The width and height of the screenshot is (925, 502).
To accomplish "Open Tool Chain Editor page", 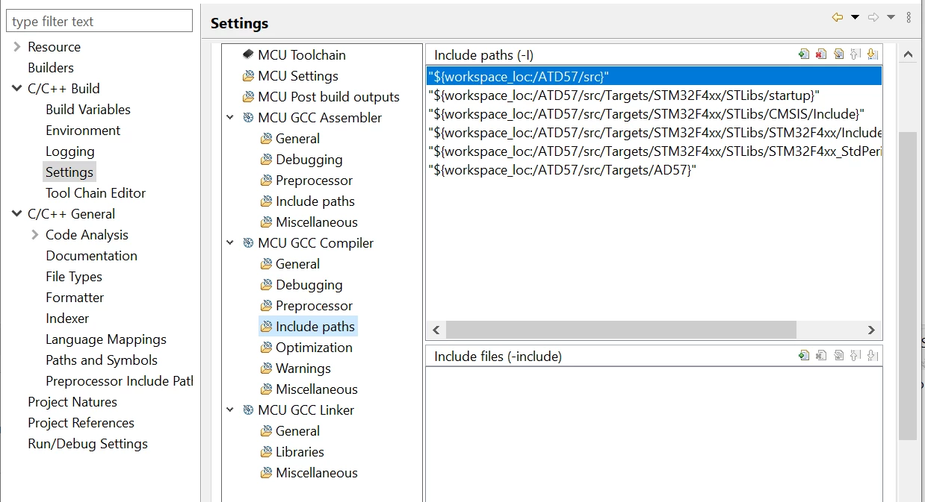I will tap(96, 192).
